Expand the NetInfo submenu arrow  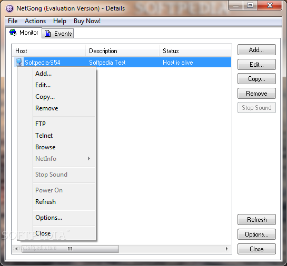[x=89, y=159]
